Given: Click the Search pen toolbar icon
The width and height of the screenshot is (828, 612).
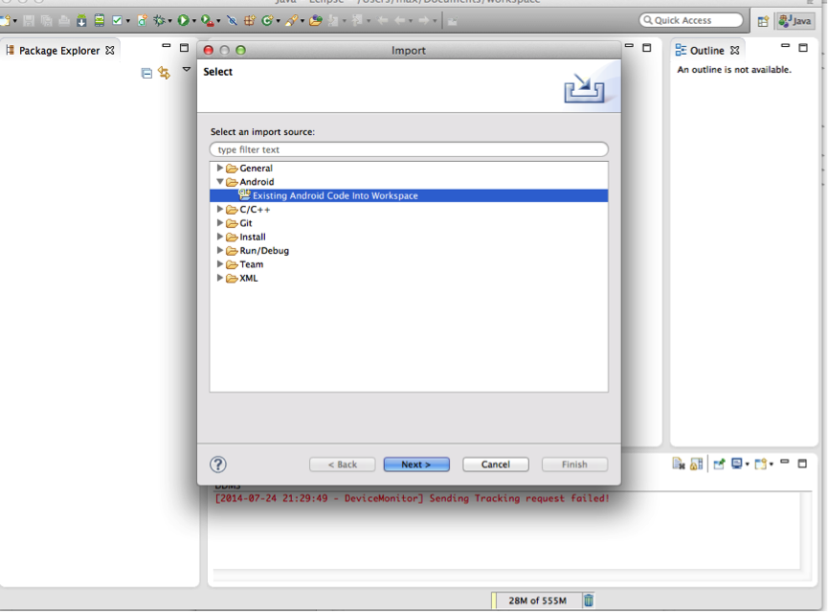Looking at the screenshot, I should (x=291, y=21).
